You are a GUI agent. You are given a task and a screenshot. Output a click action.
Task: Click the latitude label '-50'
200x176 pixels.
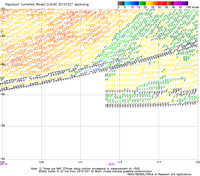(x=2, y=9)
